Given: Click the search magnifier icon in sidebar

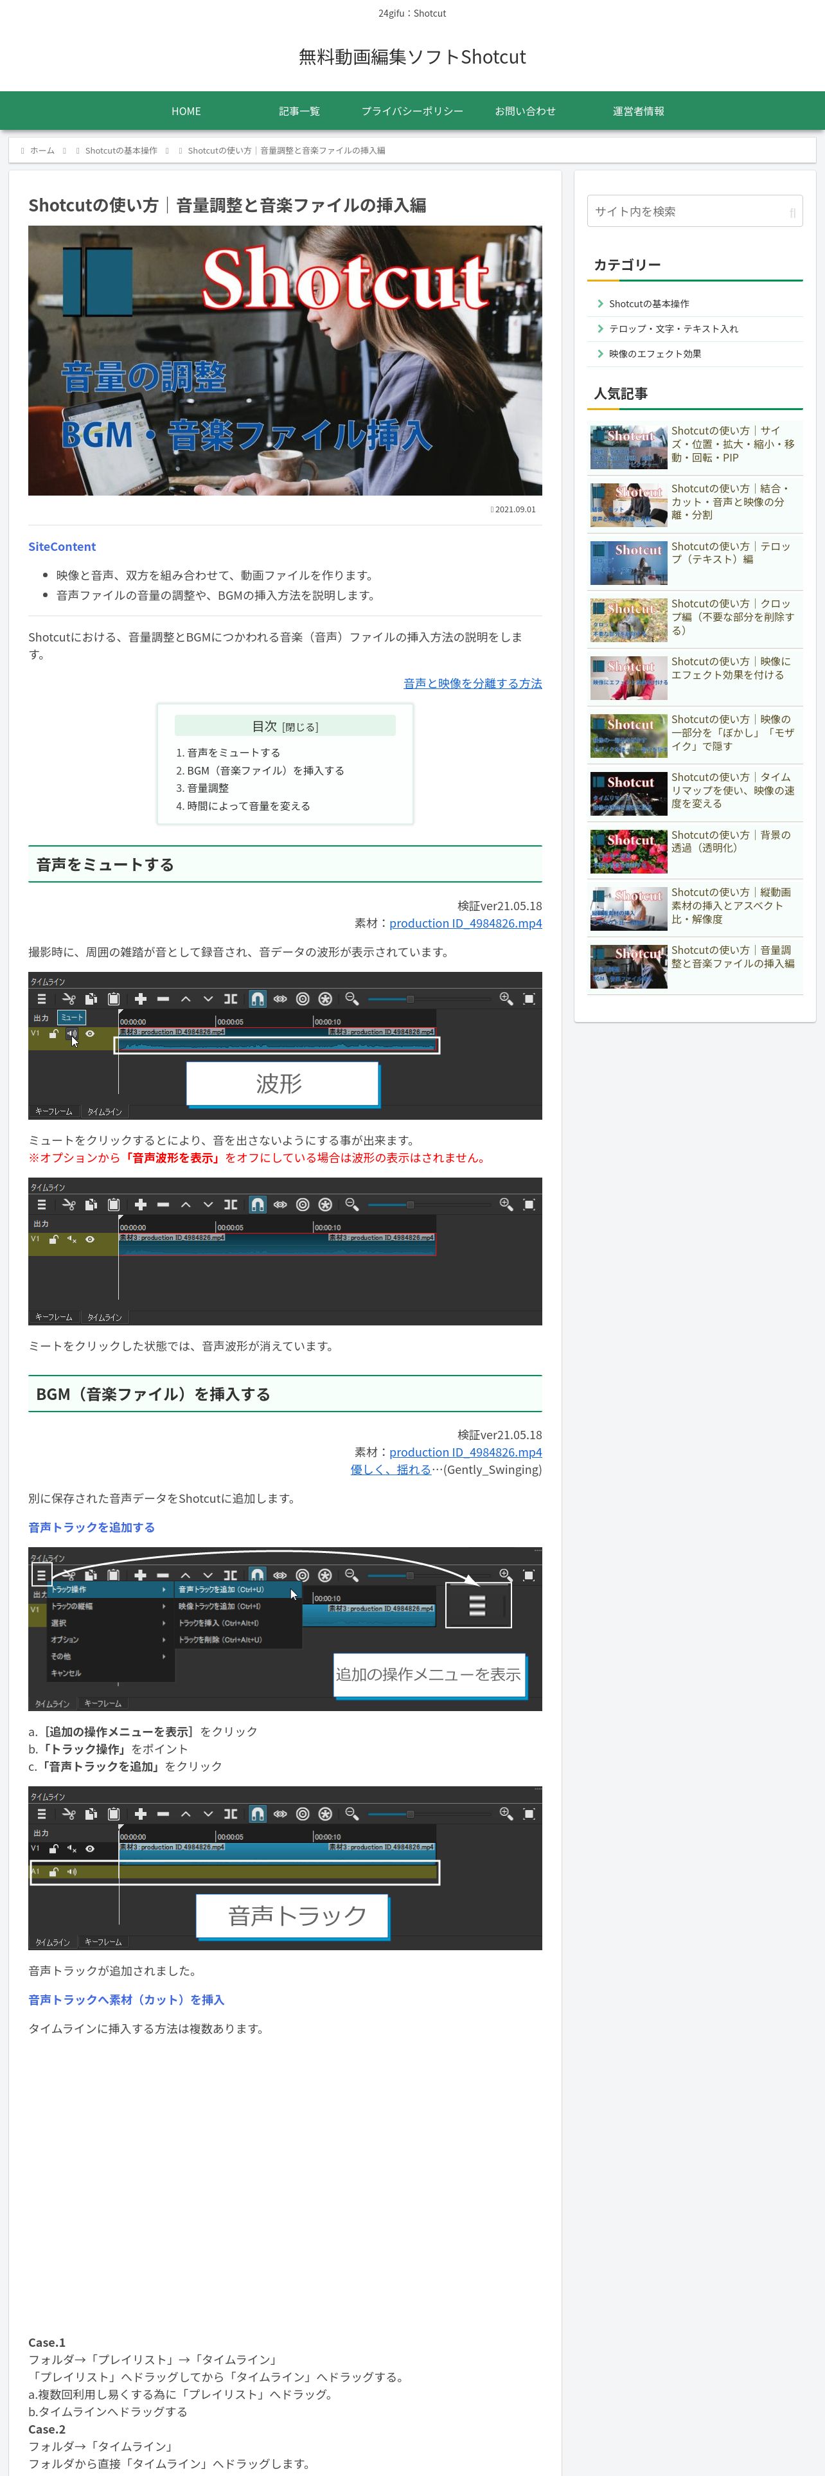Looking at the screenshot, I should coord(792,212).
